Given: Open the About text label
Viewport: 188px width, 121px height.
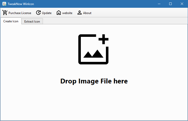Looking at the screenshot, I should (87, 13).
